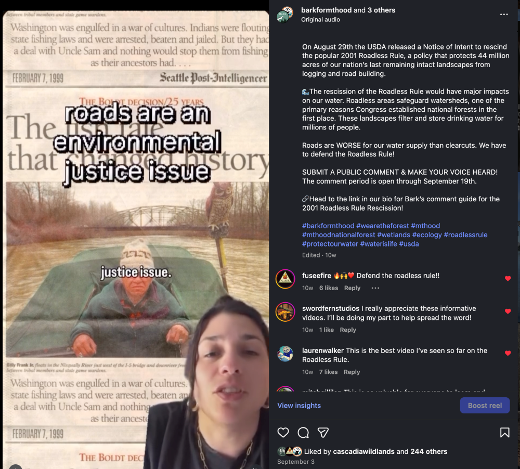520x469 pixels.
Task: Open more options on fuseefire's comment
Action: point(375,288)
